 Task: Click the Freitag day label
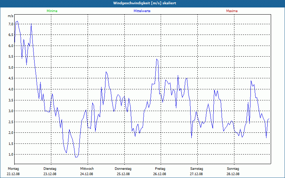point(160,169)
